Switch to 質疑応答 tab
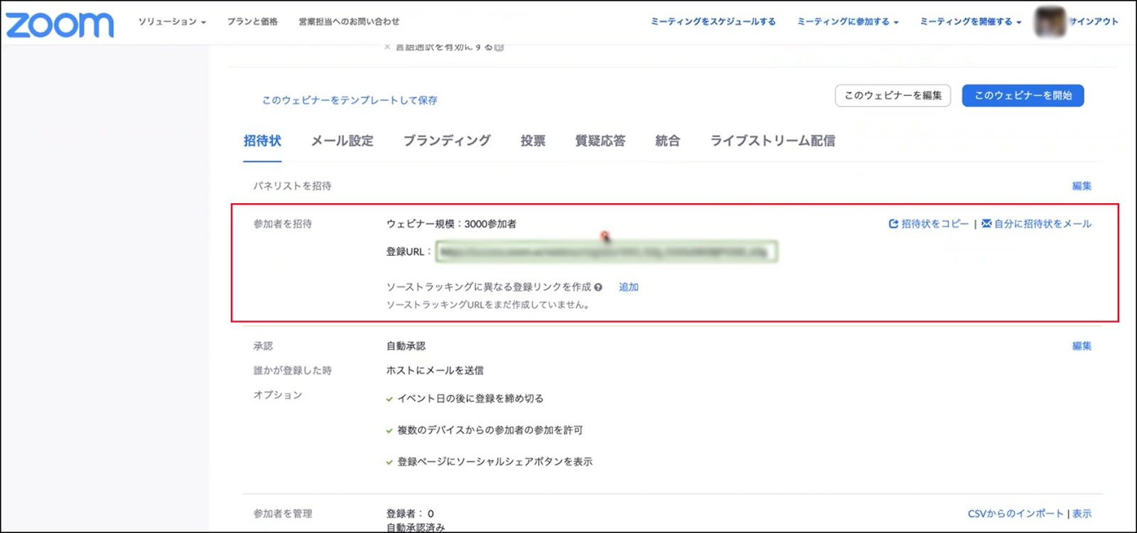The width and height of the screenshot is (1137, 533). (600, 141)
